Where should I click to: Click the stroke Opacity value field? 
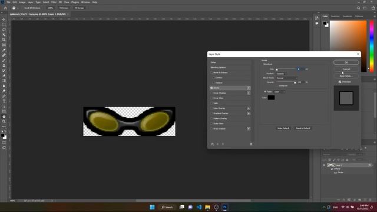point(301,82)
